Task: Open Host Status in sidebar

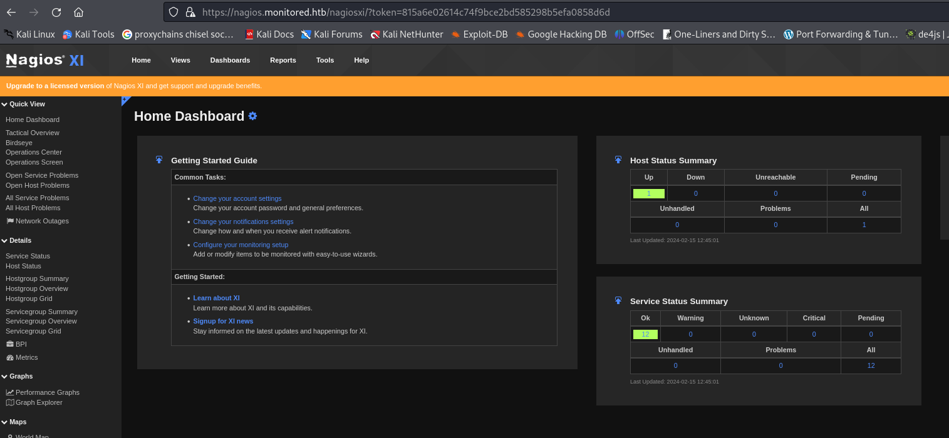Action: (23, 266)
